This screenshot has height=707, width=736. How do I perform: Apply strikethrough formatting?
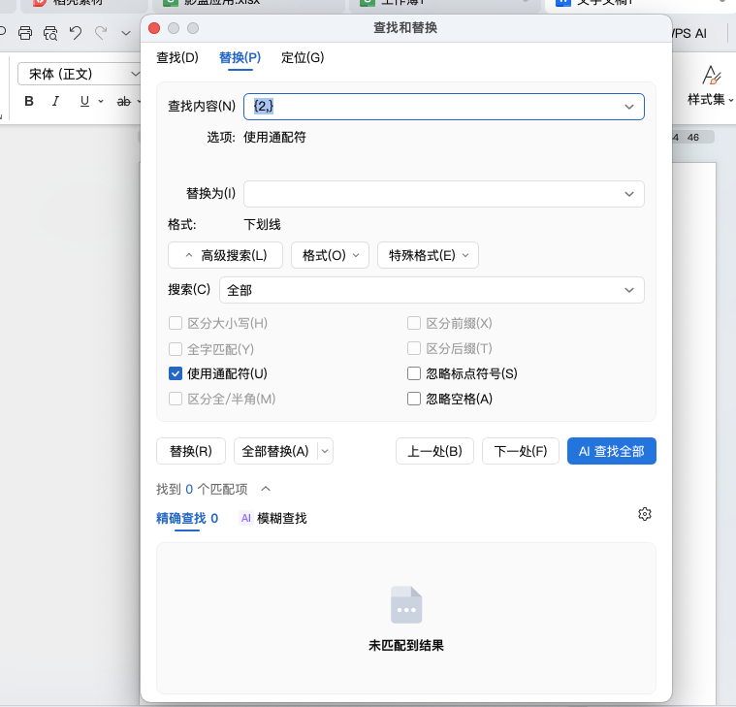tap(124, 101)
